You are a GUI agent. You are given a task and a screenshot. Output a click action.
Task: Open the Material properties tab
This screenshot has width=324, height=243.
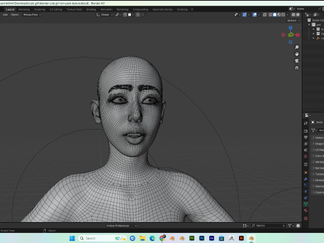306,211
